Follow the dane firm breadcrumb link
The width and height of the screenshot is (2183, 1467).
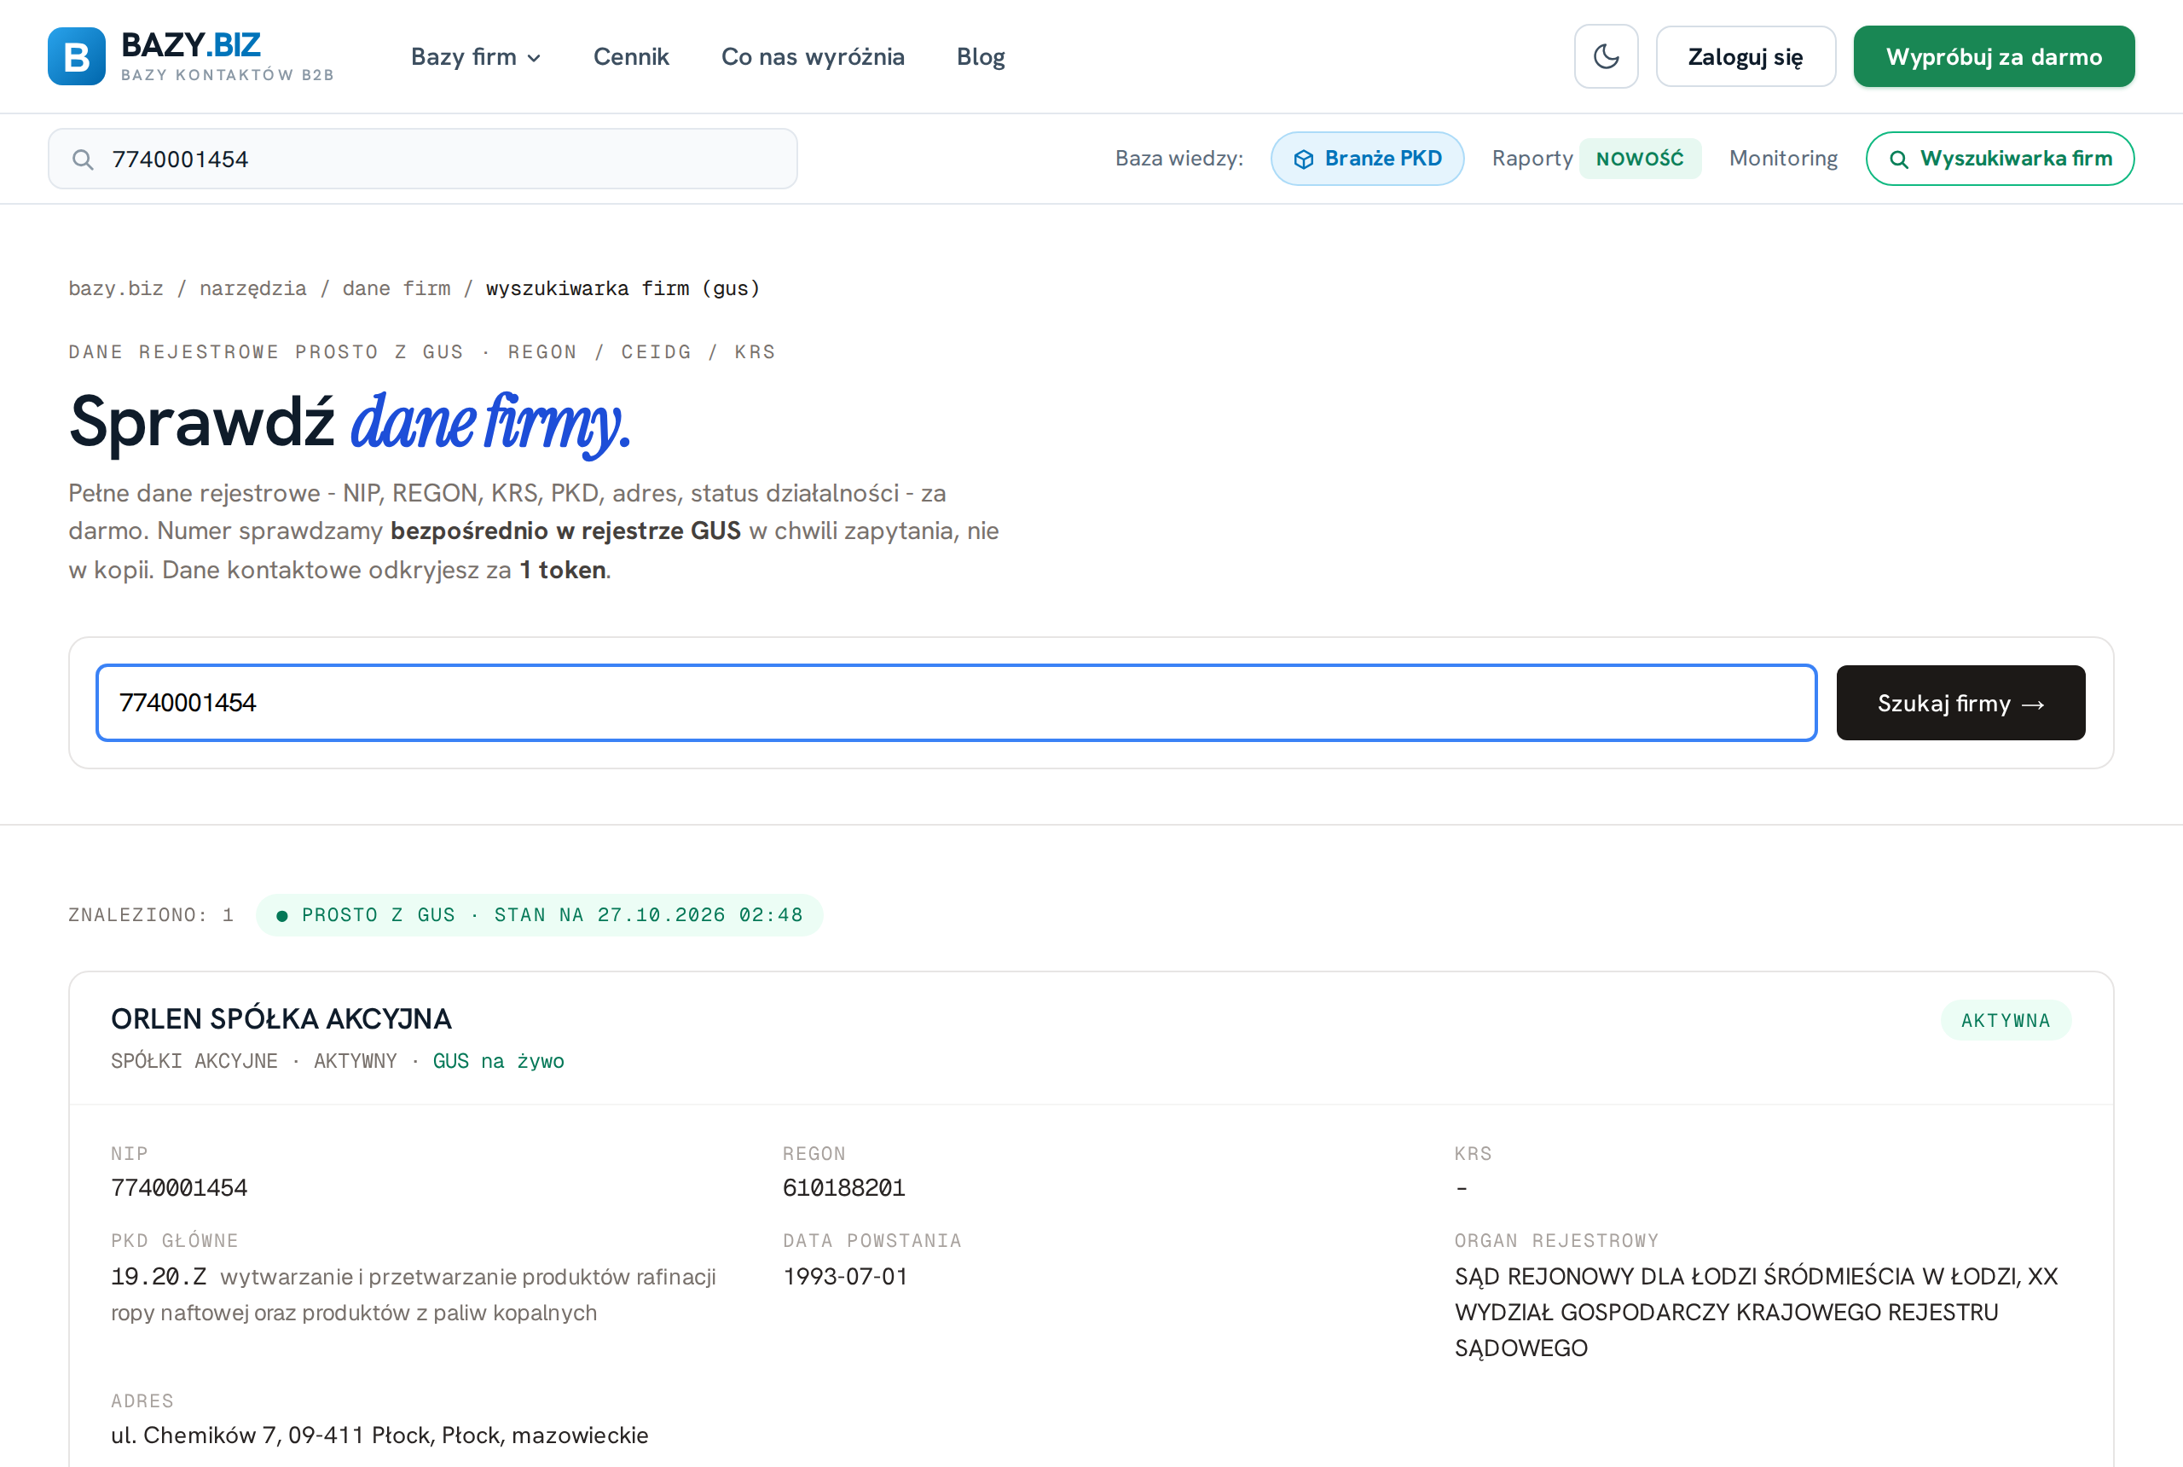(x=397, y=288)
